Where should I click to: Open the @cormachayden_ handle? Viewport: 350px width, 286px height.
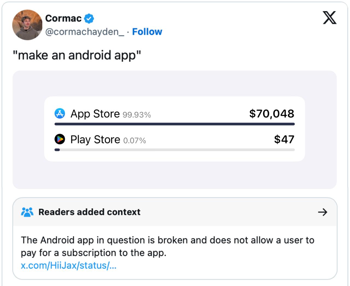tap(84, 32)
